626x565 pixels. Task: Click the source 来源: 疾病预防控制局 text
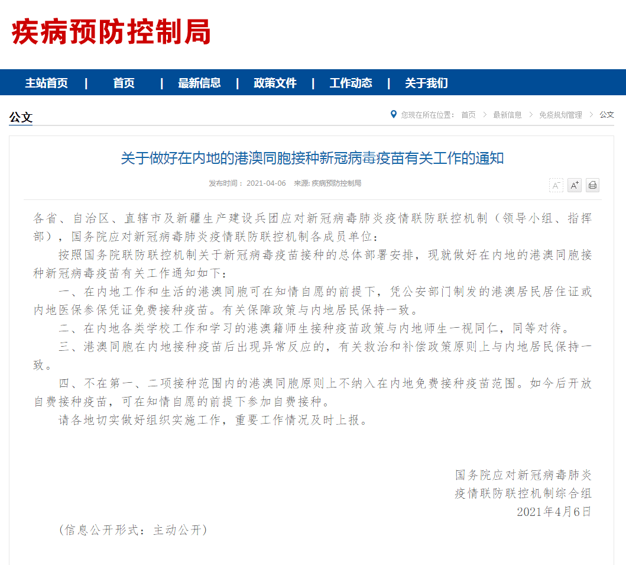tap(327, 183)
